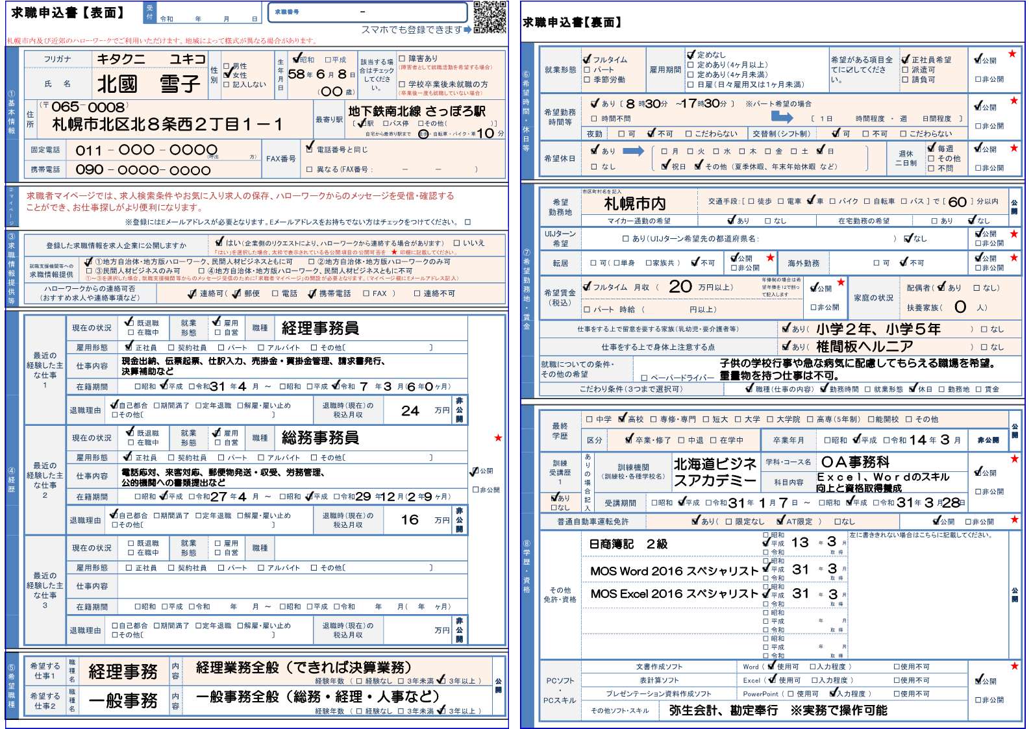Toggle the 障害あり checkbox
Screen dimensions: 1031x729
402,58
